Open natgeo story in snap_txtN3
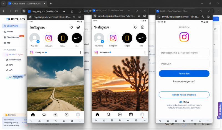 [x=127, y=38]
